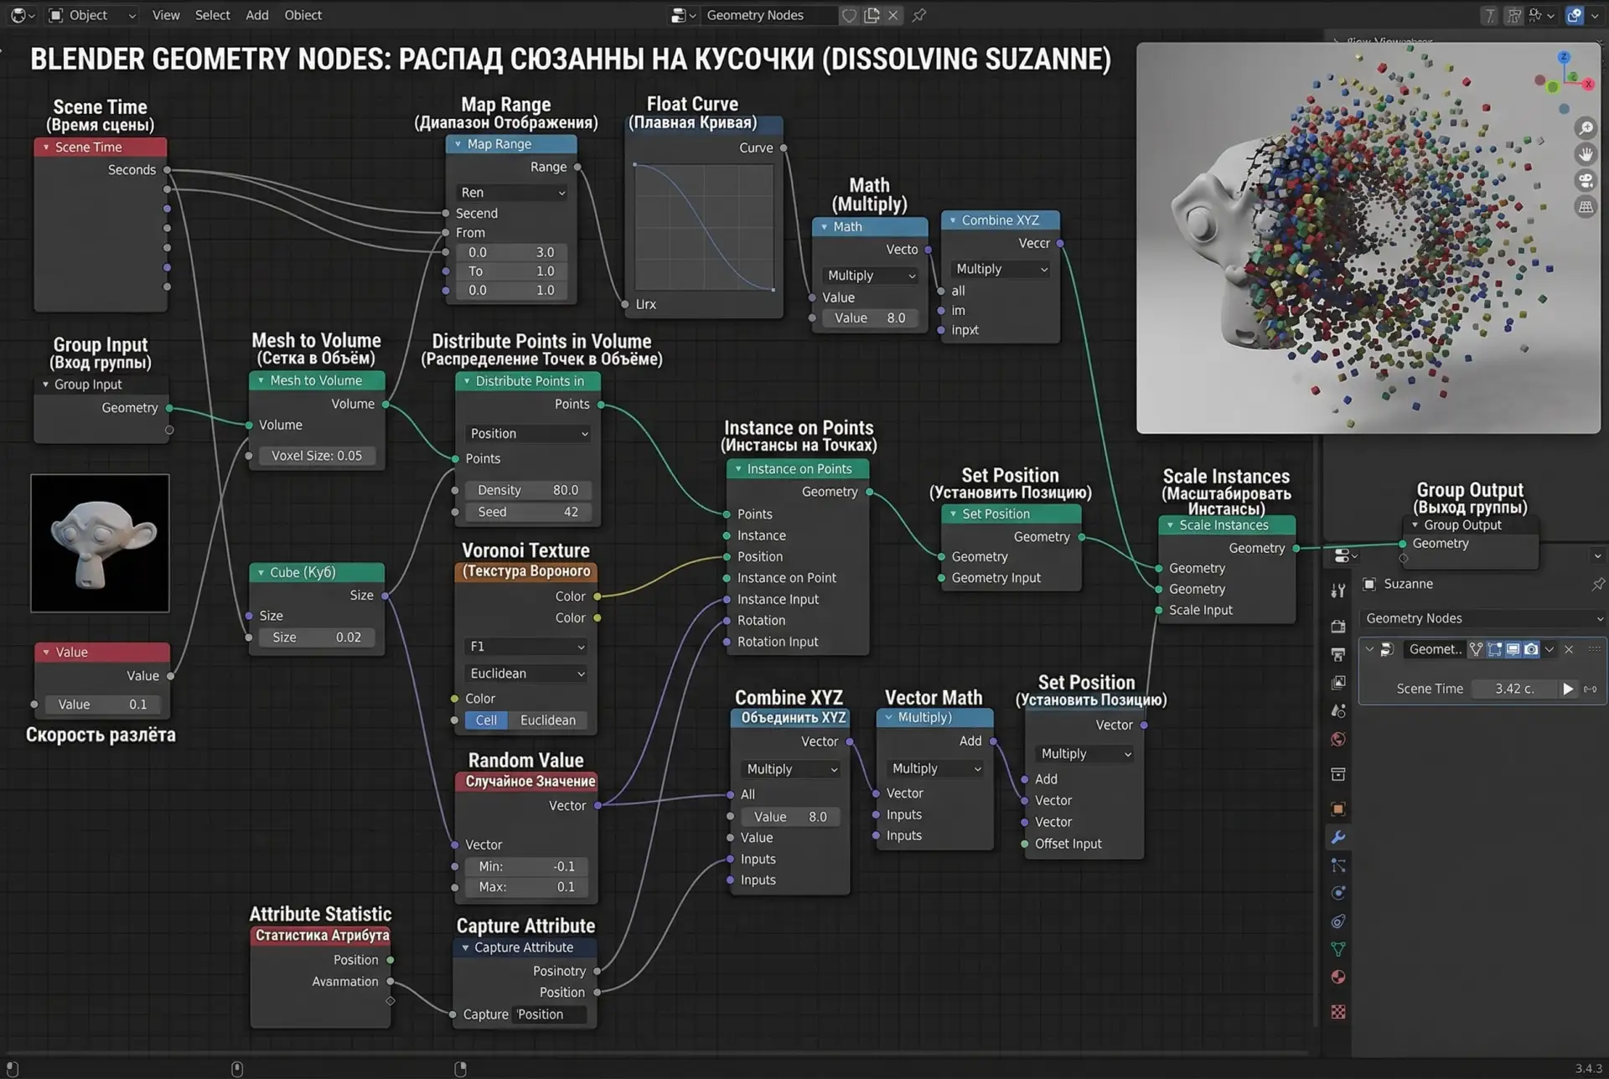
Task: Click the modifier name field Geomet..
Action: (x=1435, y=649)
